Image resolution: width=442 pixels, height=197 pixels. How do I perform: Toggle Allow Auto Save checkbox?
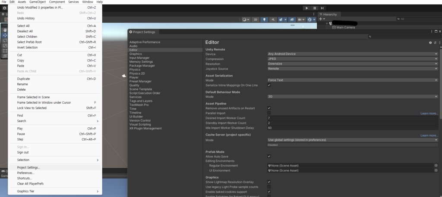click(x=269, y=157)
